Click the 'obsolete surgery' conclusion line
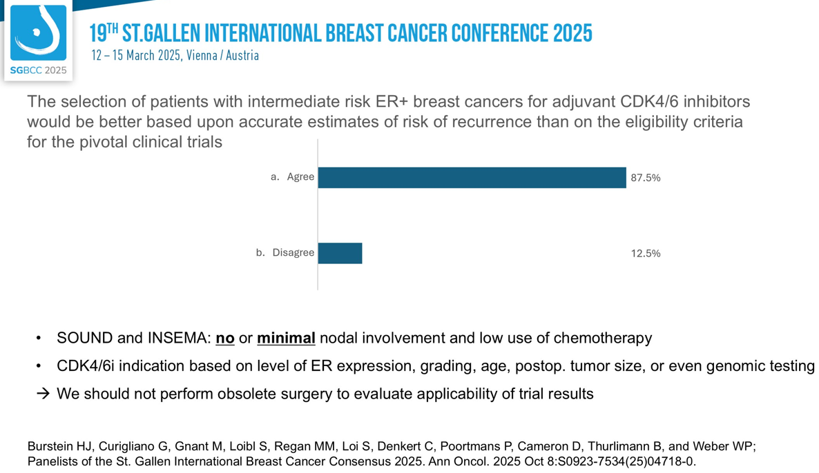Viewport: 819px width, 473px height. pos(325,394)
